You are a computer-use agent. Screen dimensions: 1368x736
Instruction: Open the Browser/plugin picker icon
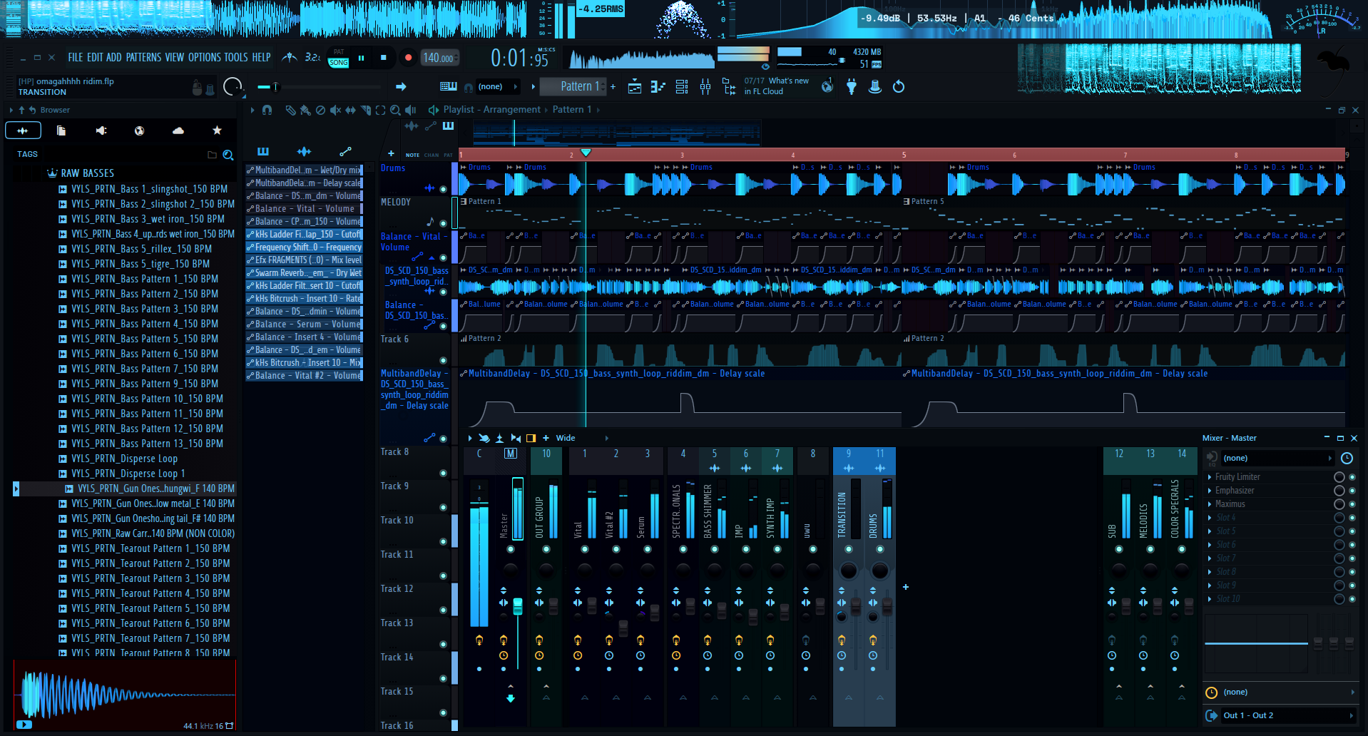pyautogui.click(x=729, y=87)
